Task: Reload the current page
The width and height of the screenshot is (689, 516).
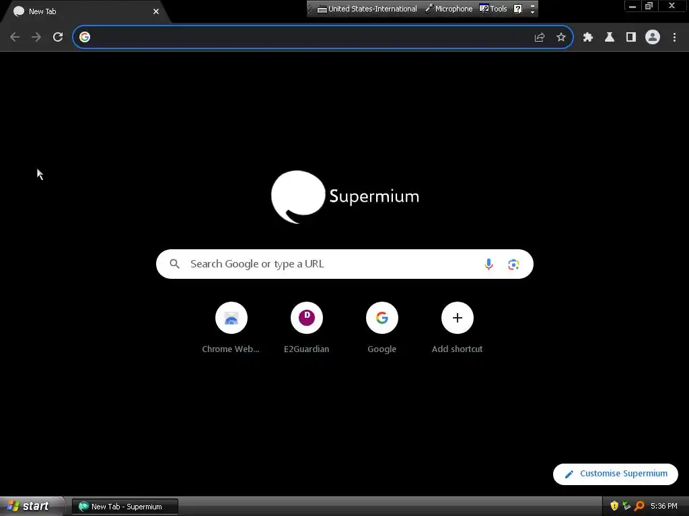Action: point(58,38)
